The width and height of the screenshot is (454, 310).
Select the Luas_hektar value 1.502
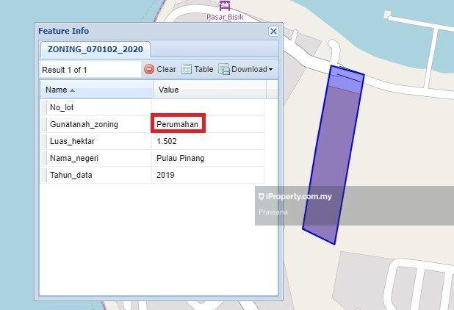tap(167, 141)
